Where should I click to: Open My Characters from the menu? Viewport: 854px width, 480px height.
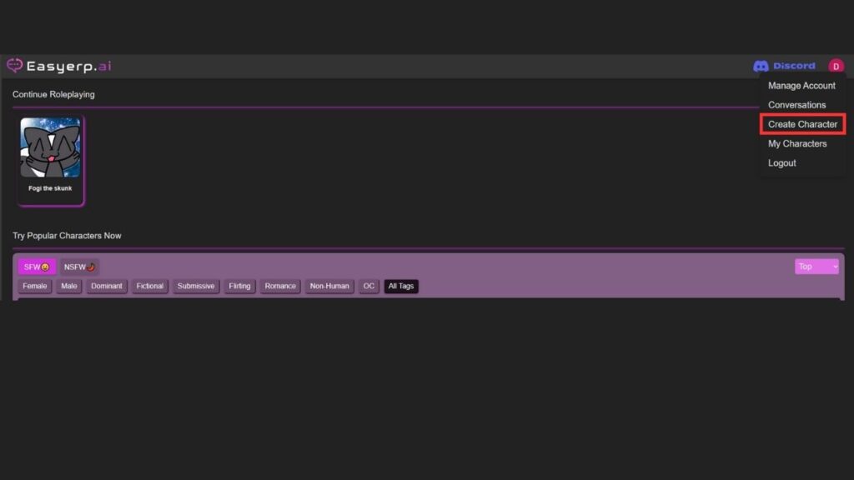796,143
